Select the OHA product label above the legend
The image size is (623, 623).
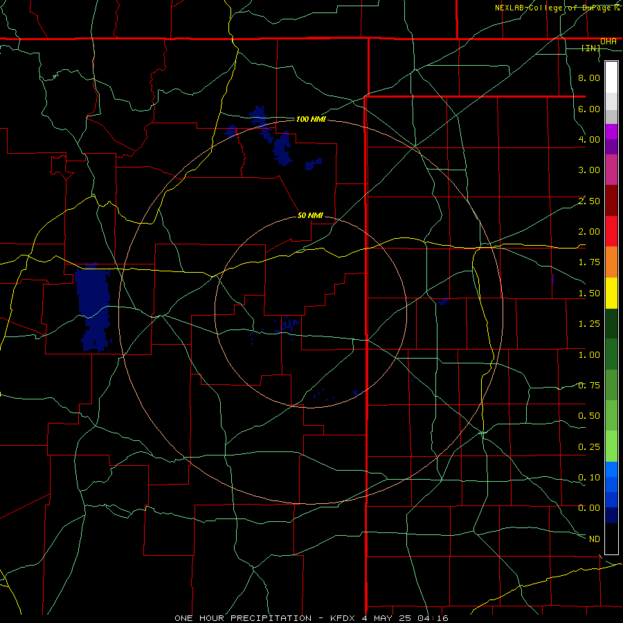tap(608, 42)
